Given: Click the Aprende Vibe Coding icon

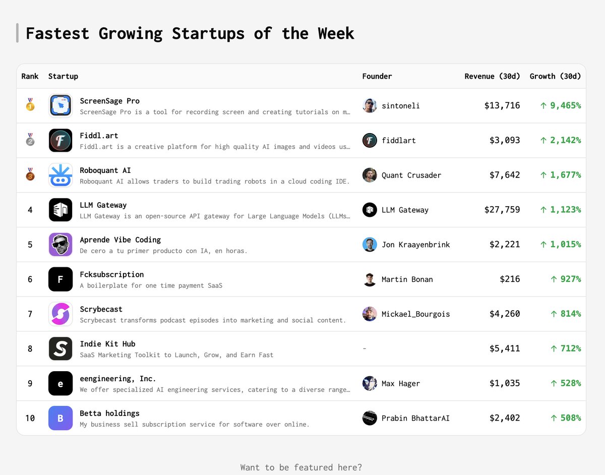Looking at the screenshot, I should pyautogui.click(x=60, y=245).
